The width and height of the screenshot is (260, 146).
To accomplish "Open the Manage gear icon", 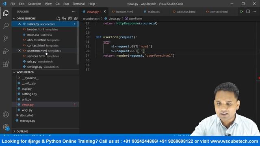I will tap(6, 127).
